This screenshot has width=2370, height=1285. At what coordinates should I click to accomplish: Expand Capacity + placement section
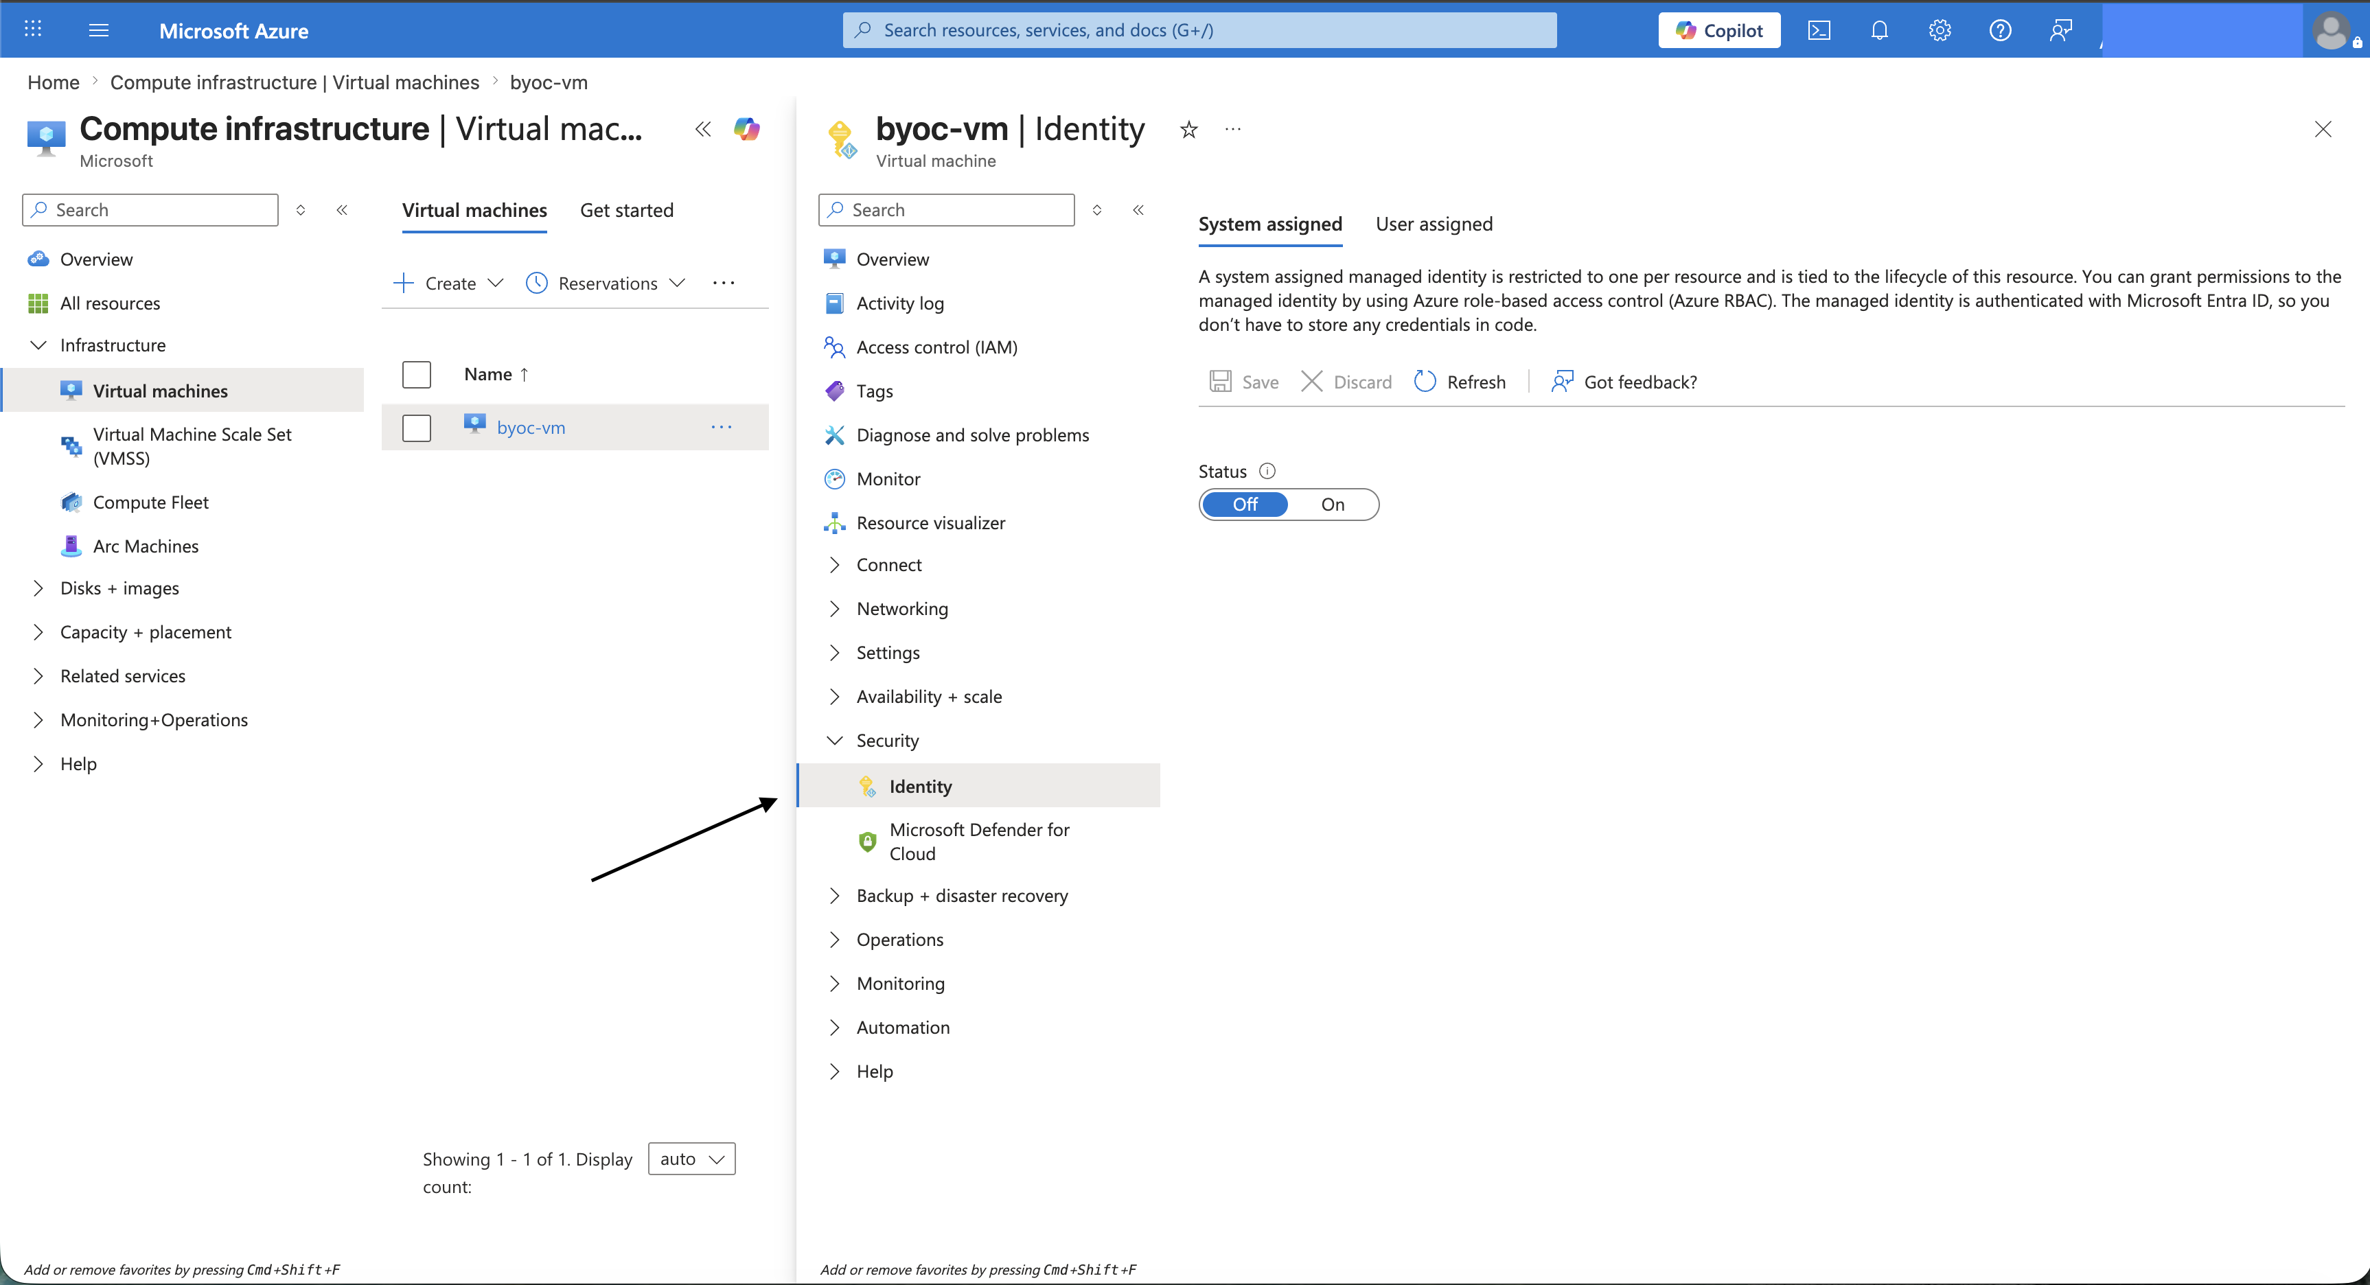[38, 633]
